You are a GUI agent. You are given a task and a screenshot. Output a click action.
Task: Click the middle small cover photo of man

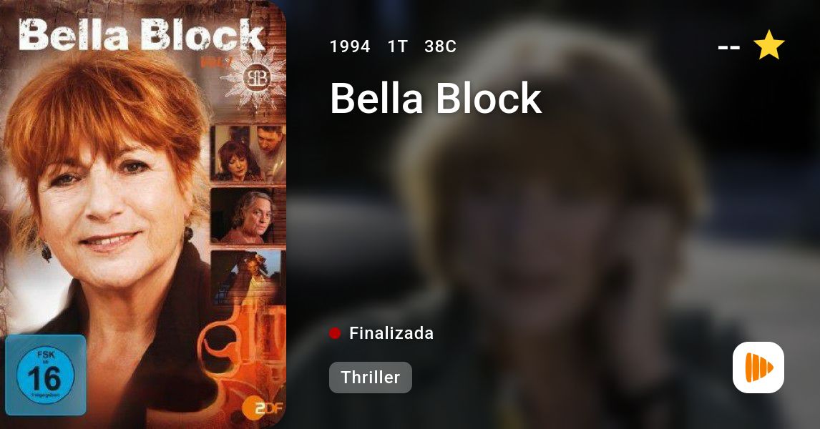click(248, 216)
